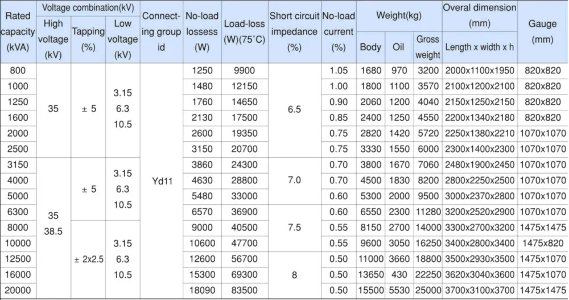Click the Tapping (%) column header
The width and height of the screenshot is (569, 300).
(88, 39)
